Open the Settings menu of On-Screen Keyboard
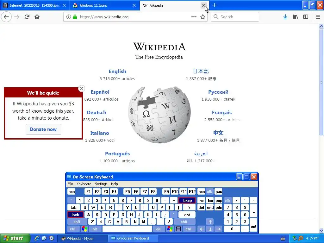This screenshot has height=243, width=324. point(101,184)
